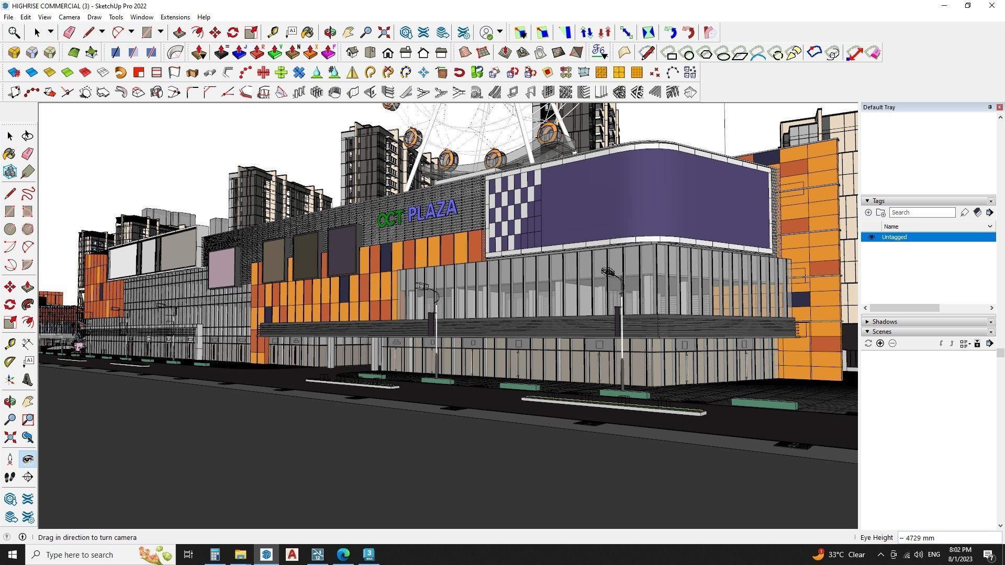The image size is (1005, 565).
Task: Select the Pan hand tool in the left toolbar
Action: click(x=27, y=402)
